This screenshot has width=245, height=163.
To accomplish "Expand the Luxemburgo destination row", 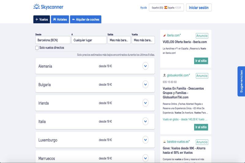I will tap(145, 140).
